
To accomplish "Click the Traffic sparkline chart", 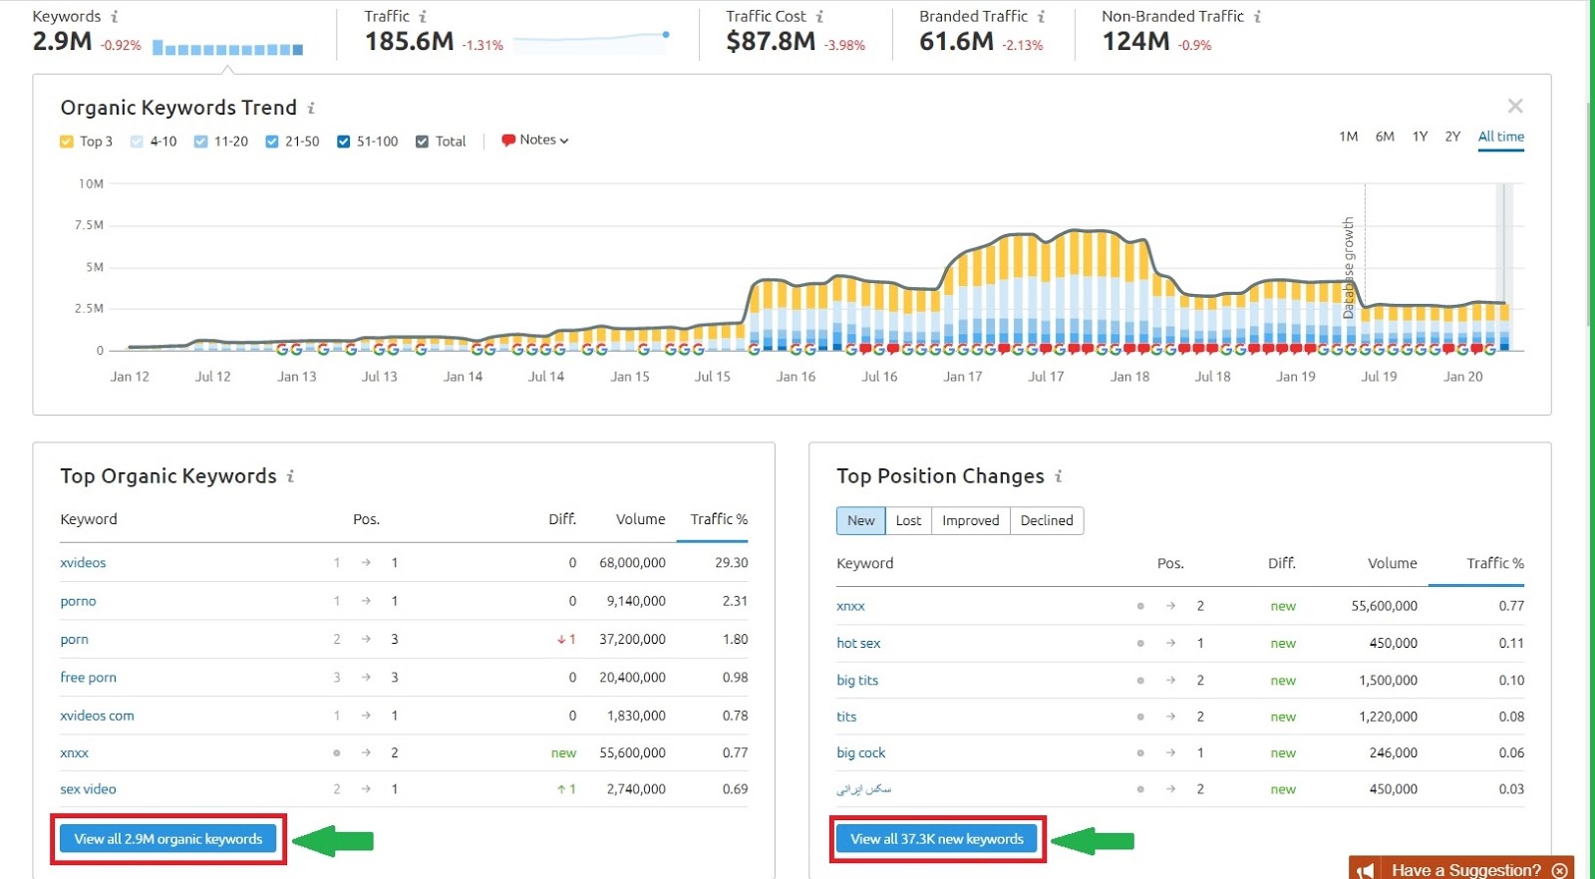I will click(592, 41).
